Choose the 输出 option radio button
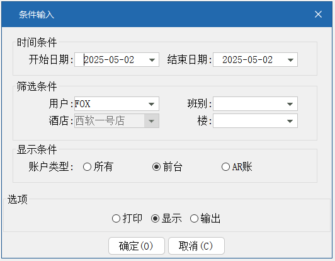335x261 pixels. (194, 219)
